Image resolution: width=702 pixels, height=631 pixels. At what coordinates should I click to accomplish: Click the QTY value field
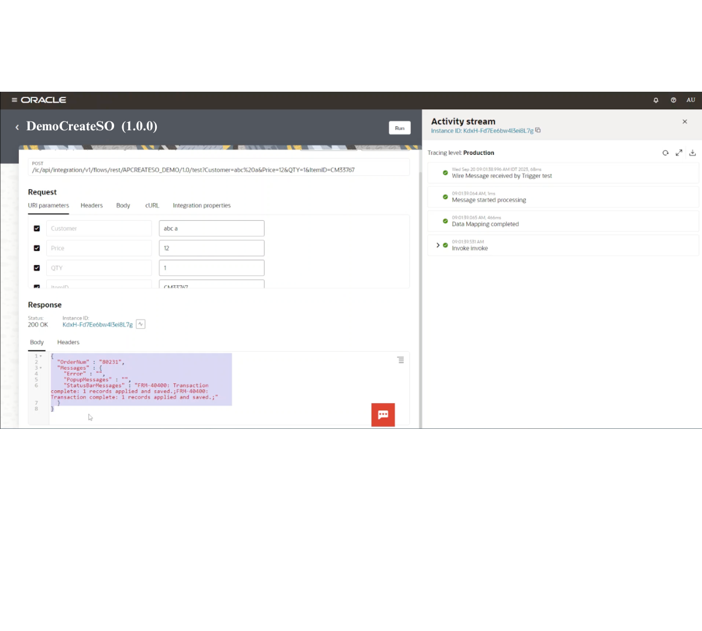coord(212,268)
